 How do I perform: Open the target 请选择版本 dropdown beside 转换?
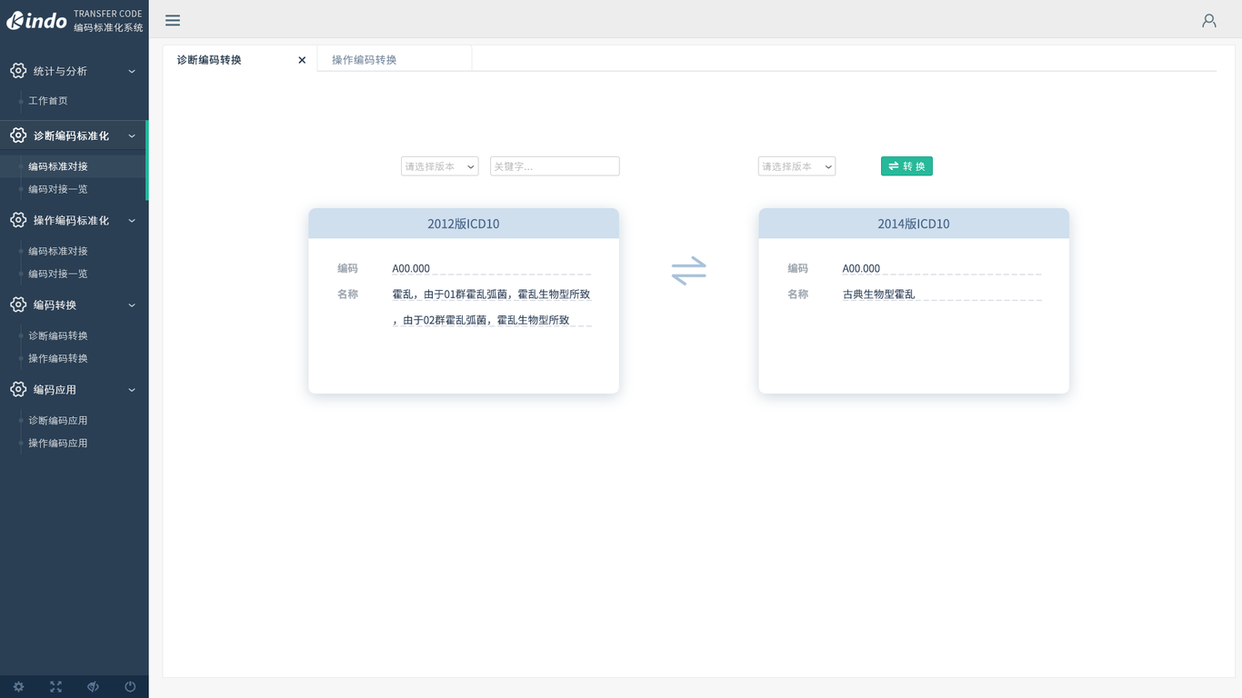pyautogui.click(x=796, y=166)
